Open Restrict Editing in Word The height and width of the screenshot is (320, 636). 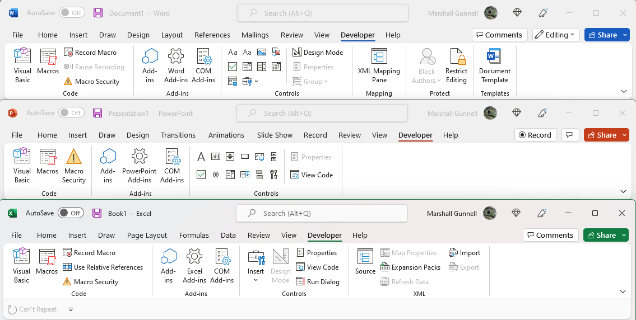click(456, 65)
